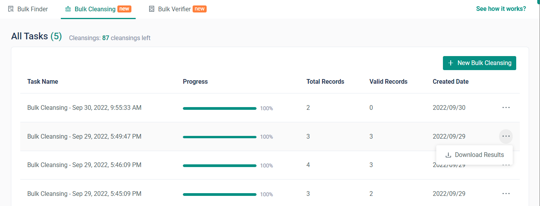The height and width of the screenshot is (206, 540).
Task: Click the 5:46:09 PM task name
Action: tap(84, 165)
